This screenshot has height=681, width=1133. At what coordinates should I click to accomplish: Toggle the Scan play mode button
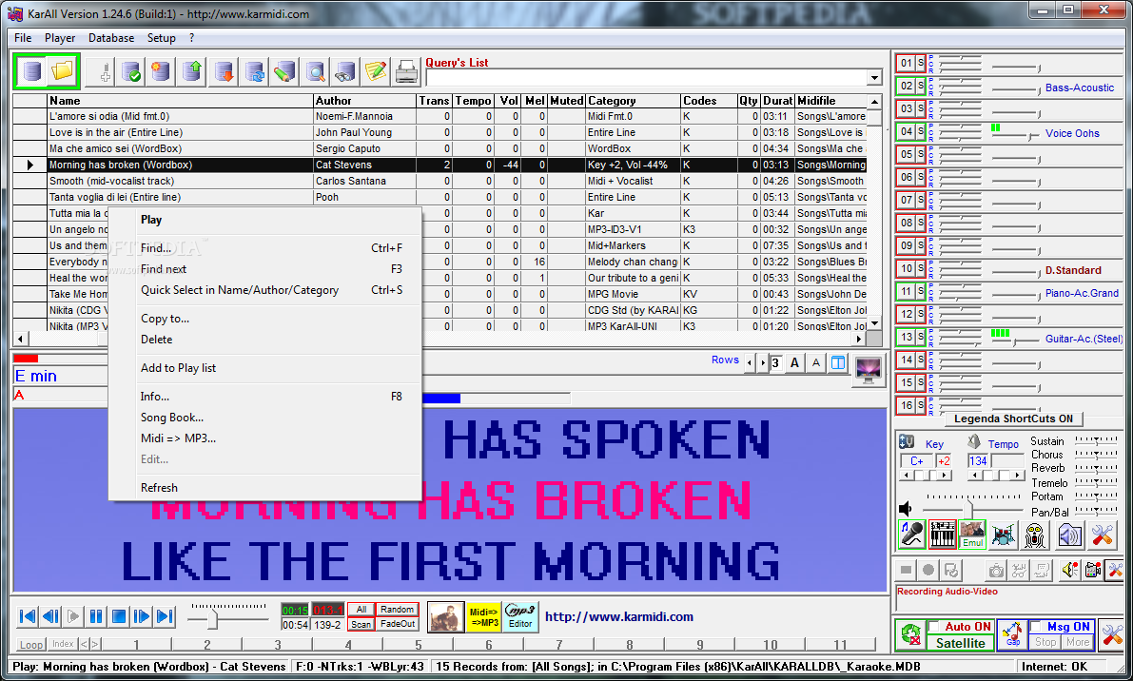pos(361,624)
